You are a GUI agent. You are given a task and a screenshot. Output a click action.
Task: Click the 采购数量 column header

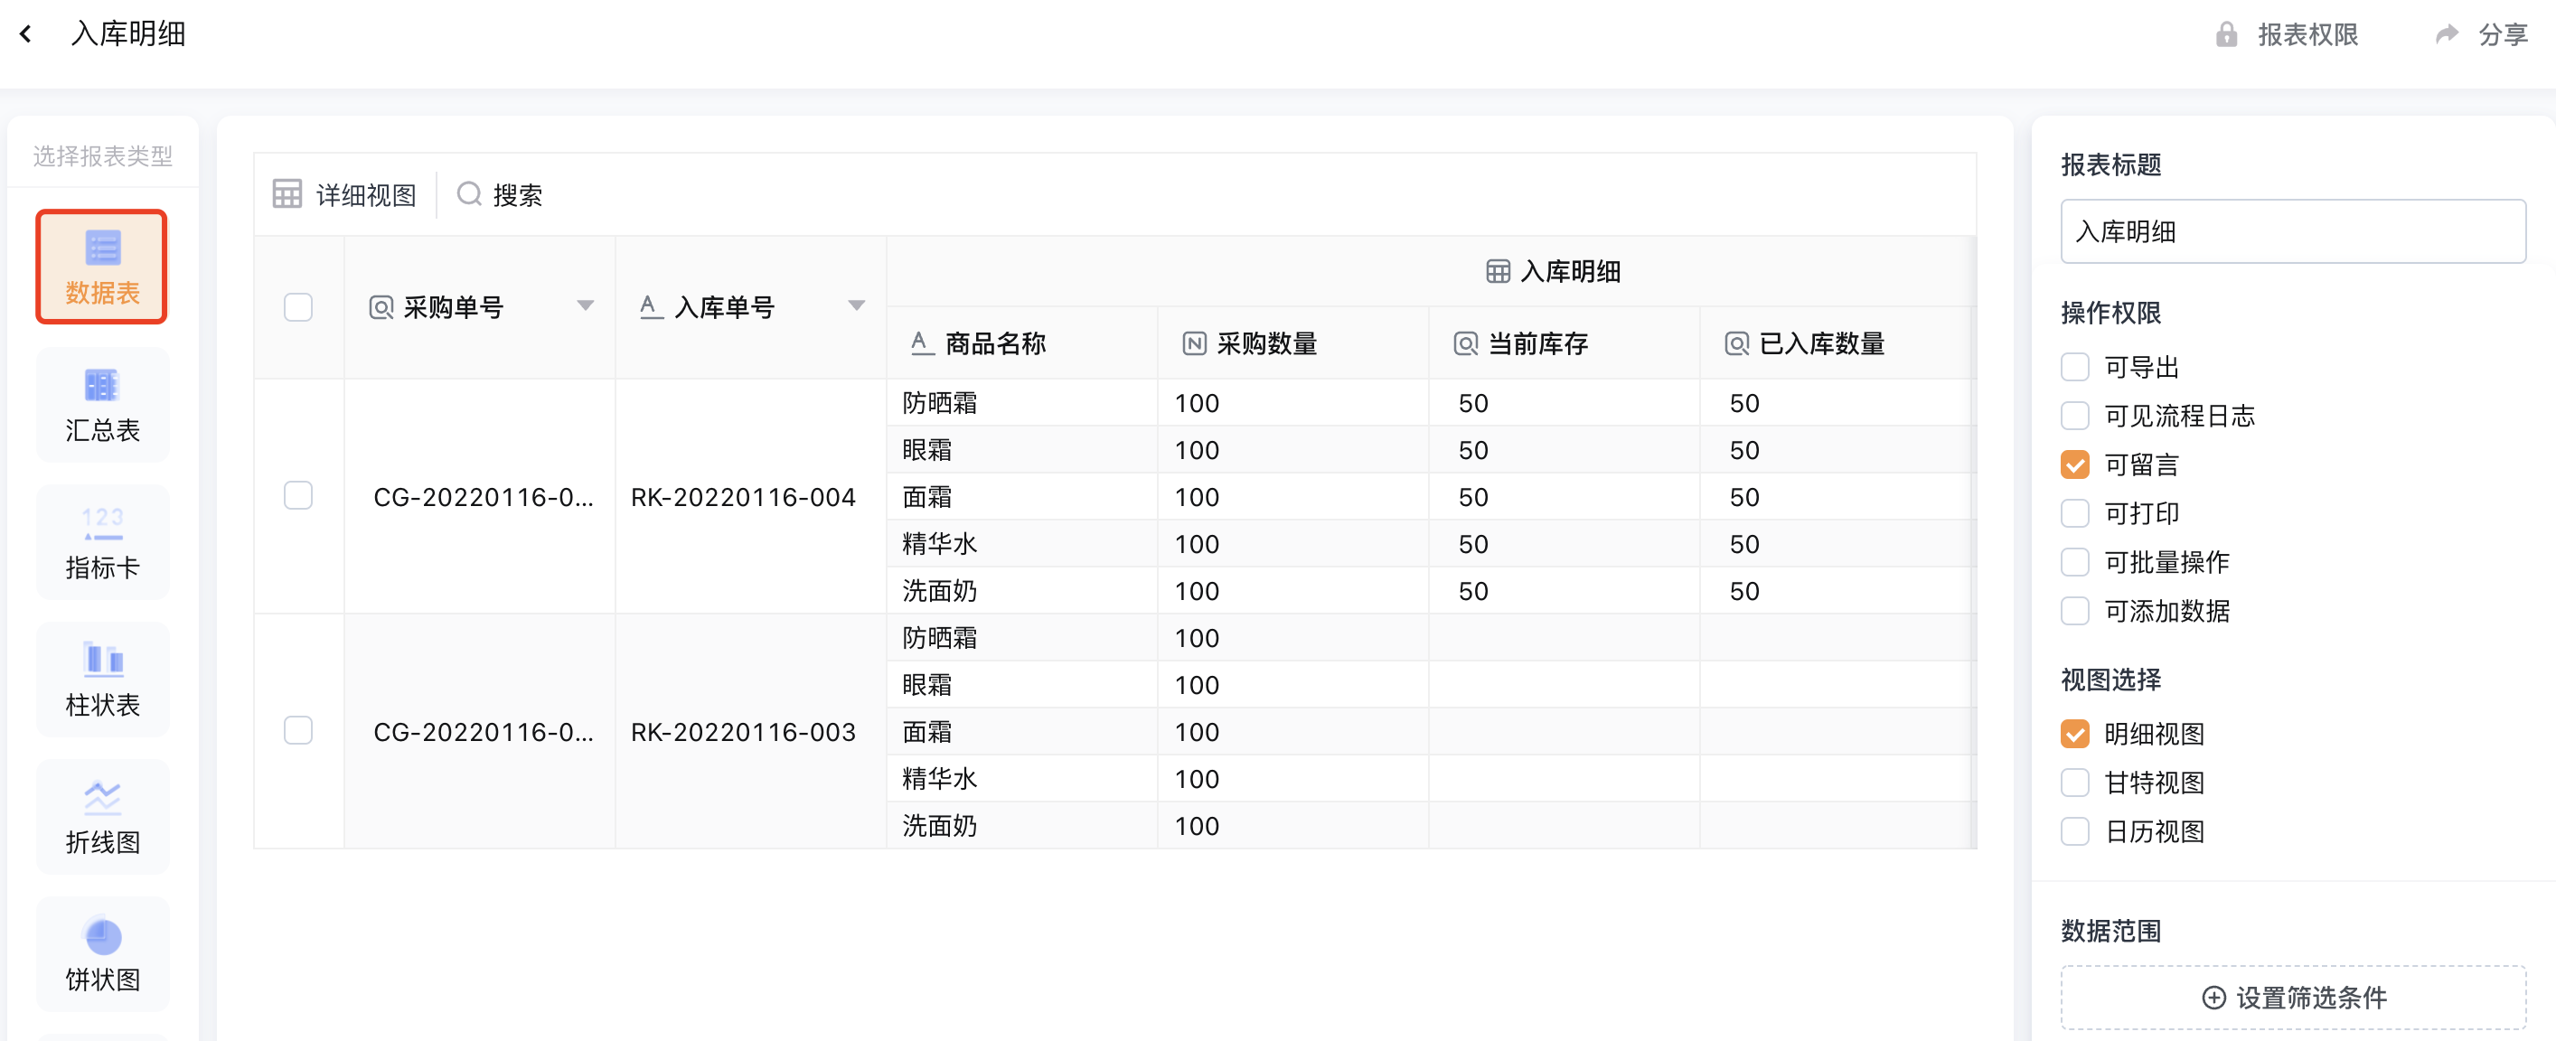point(1292,343)
